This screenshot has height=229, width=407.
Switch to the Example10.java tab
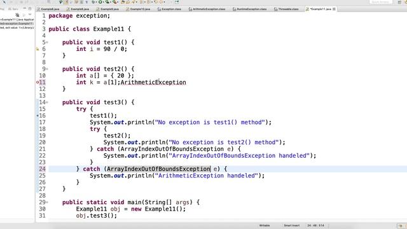(x=138, y=9)
